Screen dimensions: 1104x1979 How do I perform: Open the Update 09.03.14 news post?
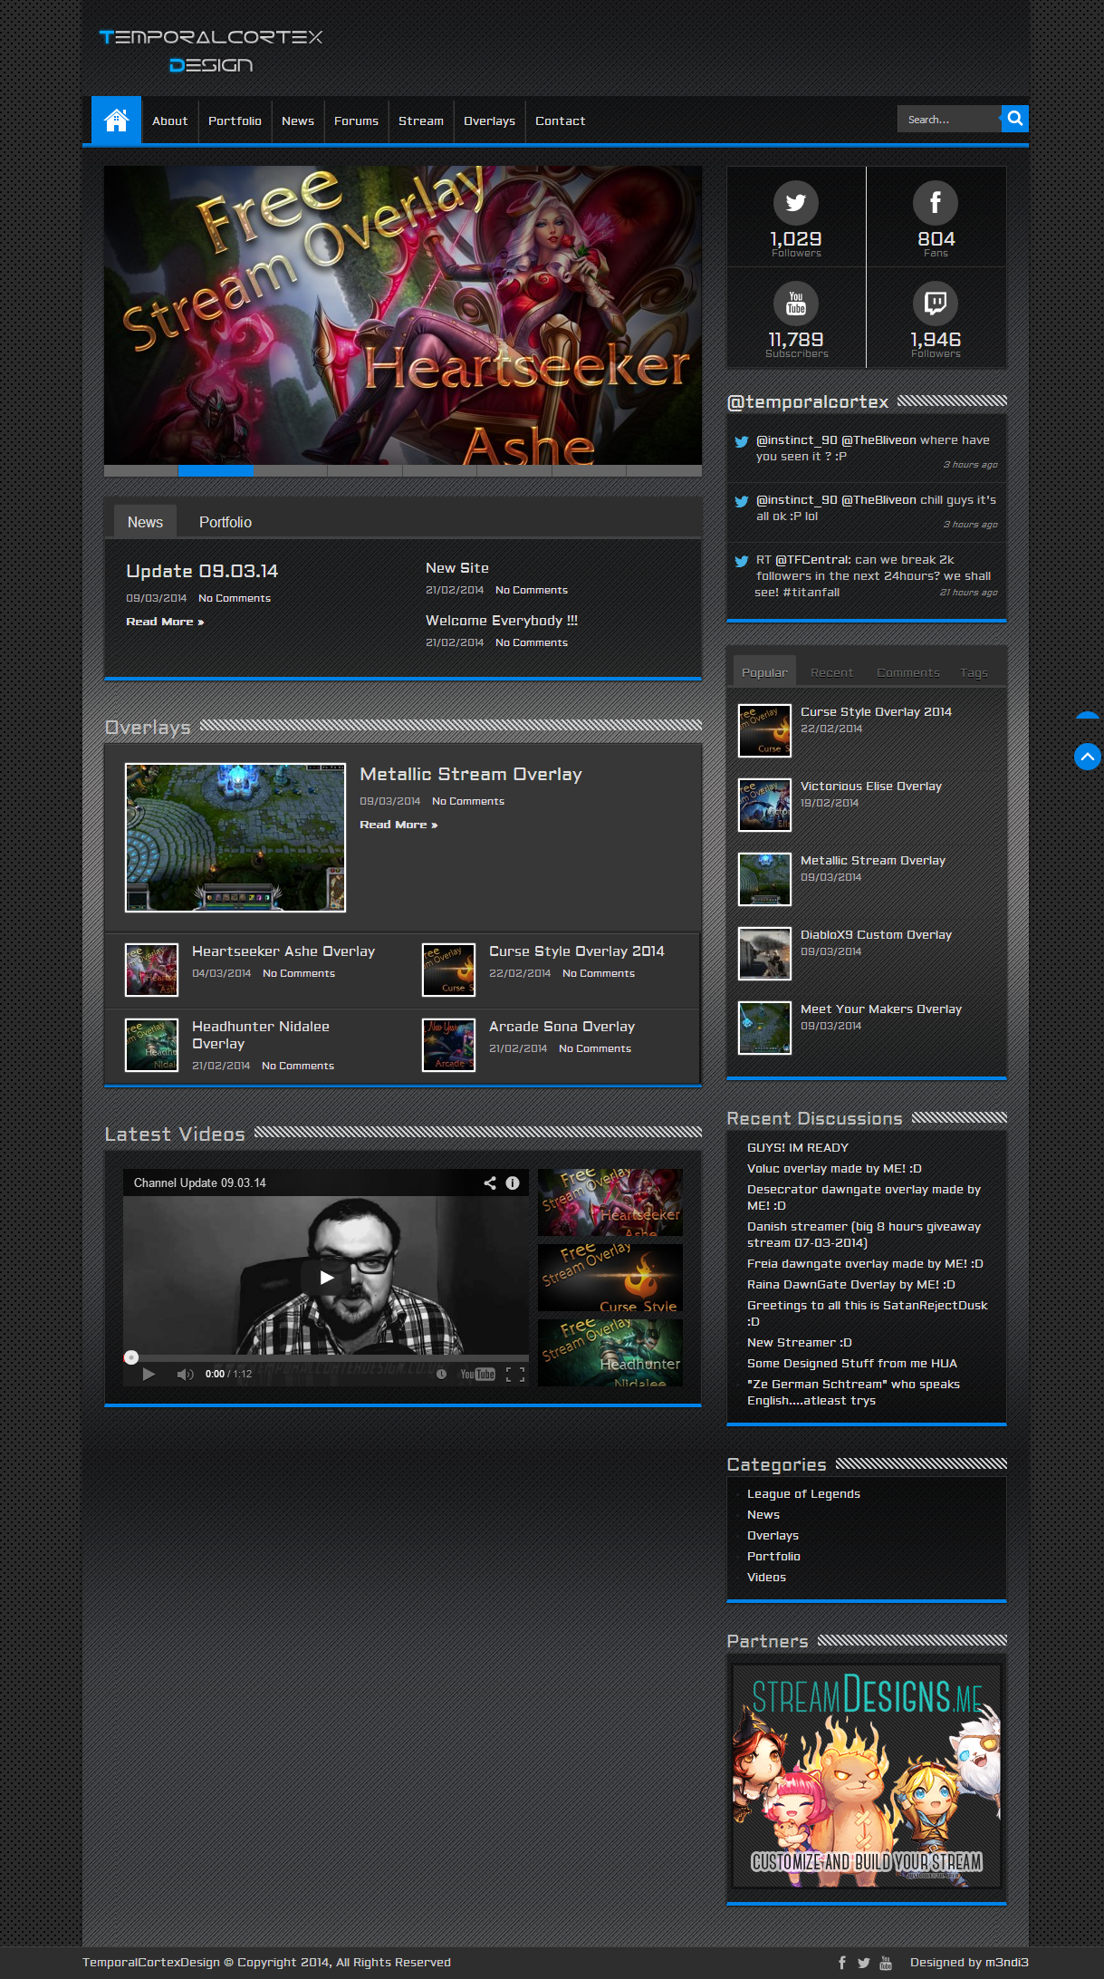(x=202, y=571)
